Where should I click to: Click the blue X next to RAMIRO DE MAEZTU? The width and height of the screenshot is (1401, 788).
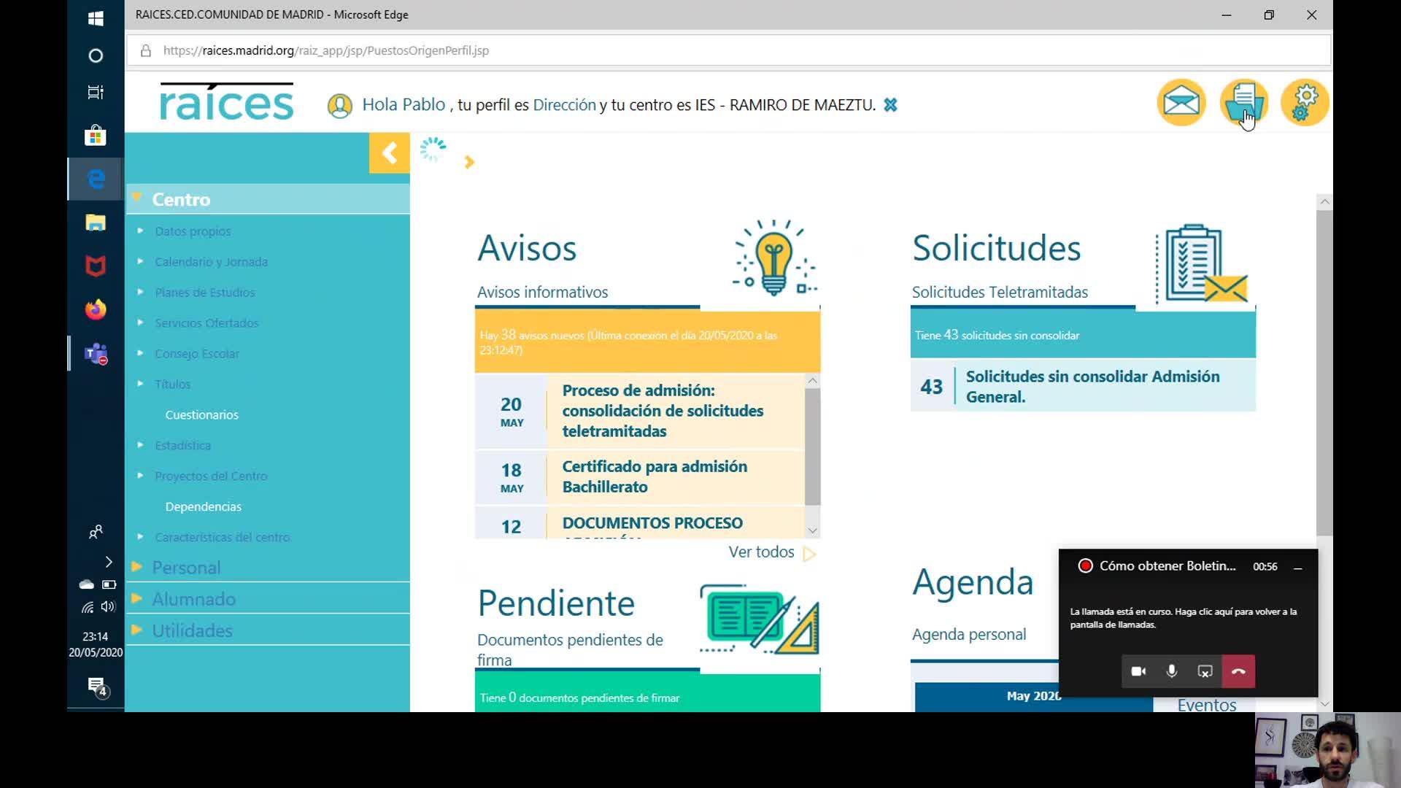(x=890, y=105)
